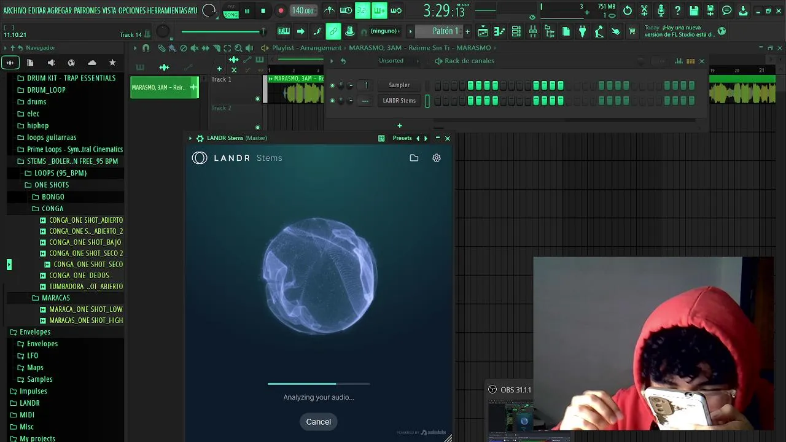The image size is (786, 442).
Task: Select the playlist draw pencil tool
Action: point(161,48)
